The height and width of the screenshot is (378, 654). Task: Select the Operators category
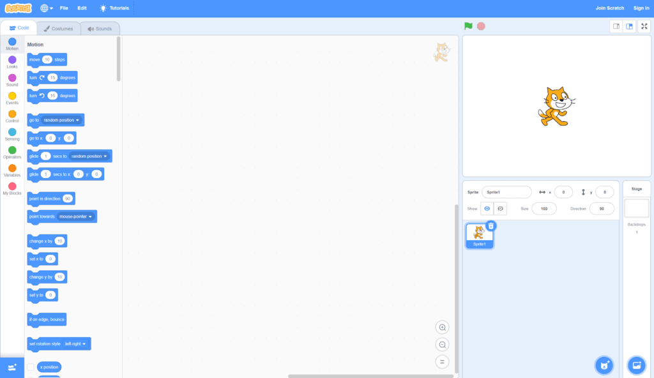coord(12,152)
